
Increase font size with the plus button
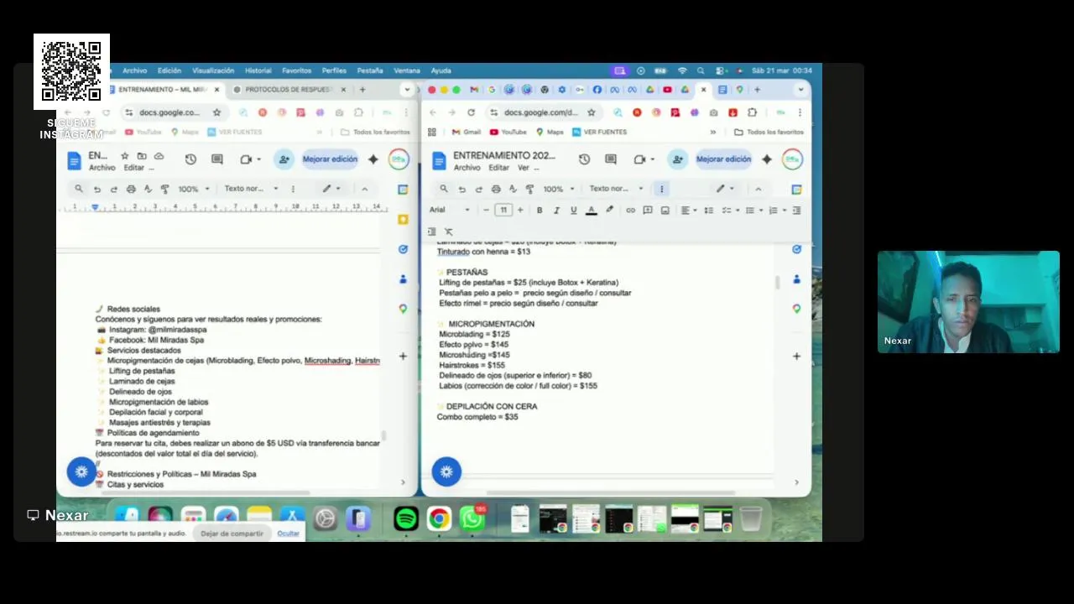[x=520, y=211]
